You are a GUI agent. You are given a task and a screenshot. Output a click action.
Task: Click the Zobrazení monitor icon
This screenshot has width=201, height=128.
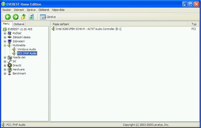(9, 41)
